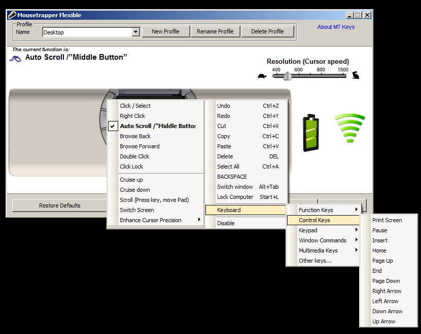The height and width of the screenshot is (334, 421).
Task: Click the Mousetrapper title bar app icon
Action: click(x=12, y=15)
